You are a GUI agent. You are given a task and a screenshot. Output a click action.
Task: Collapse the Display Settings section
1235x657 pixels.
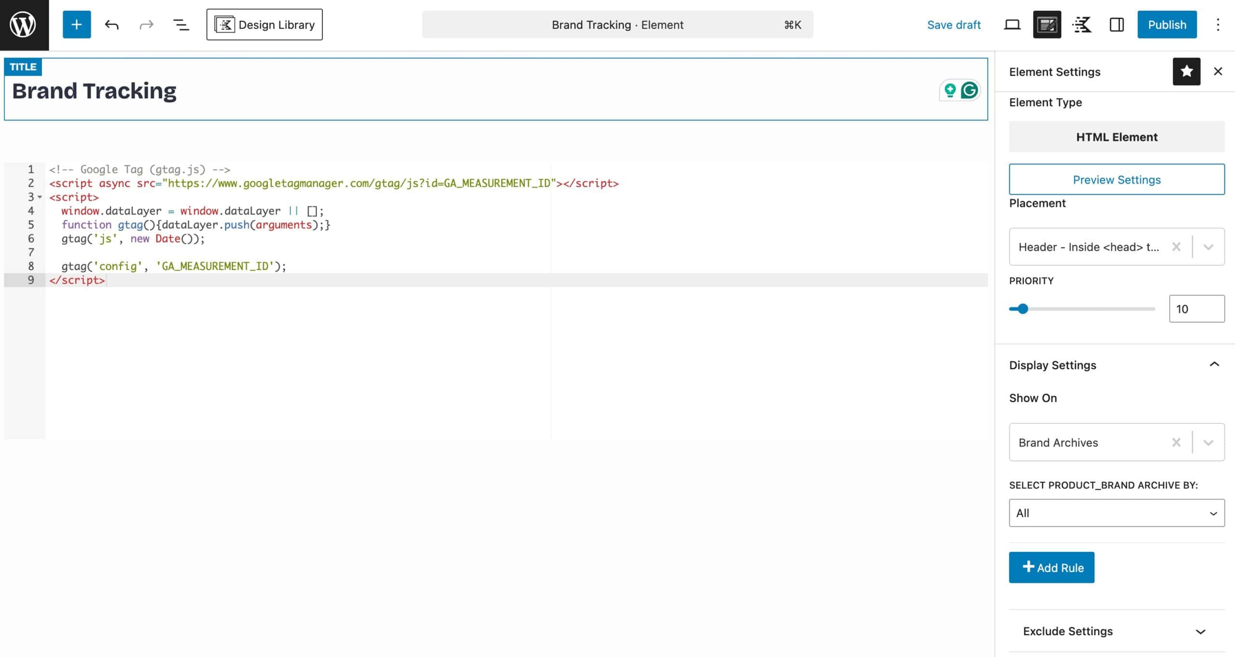click(x=1214, y=364)
